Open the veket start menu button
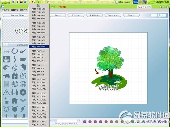Image resolution: width=170 pixels, height=127 pixels. [x=5, y=2]
